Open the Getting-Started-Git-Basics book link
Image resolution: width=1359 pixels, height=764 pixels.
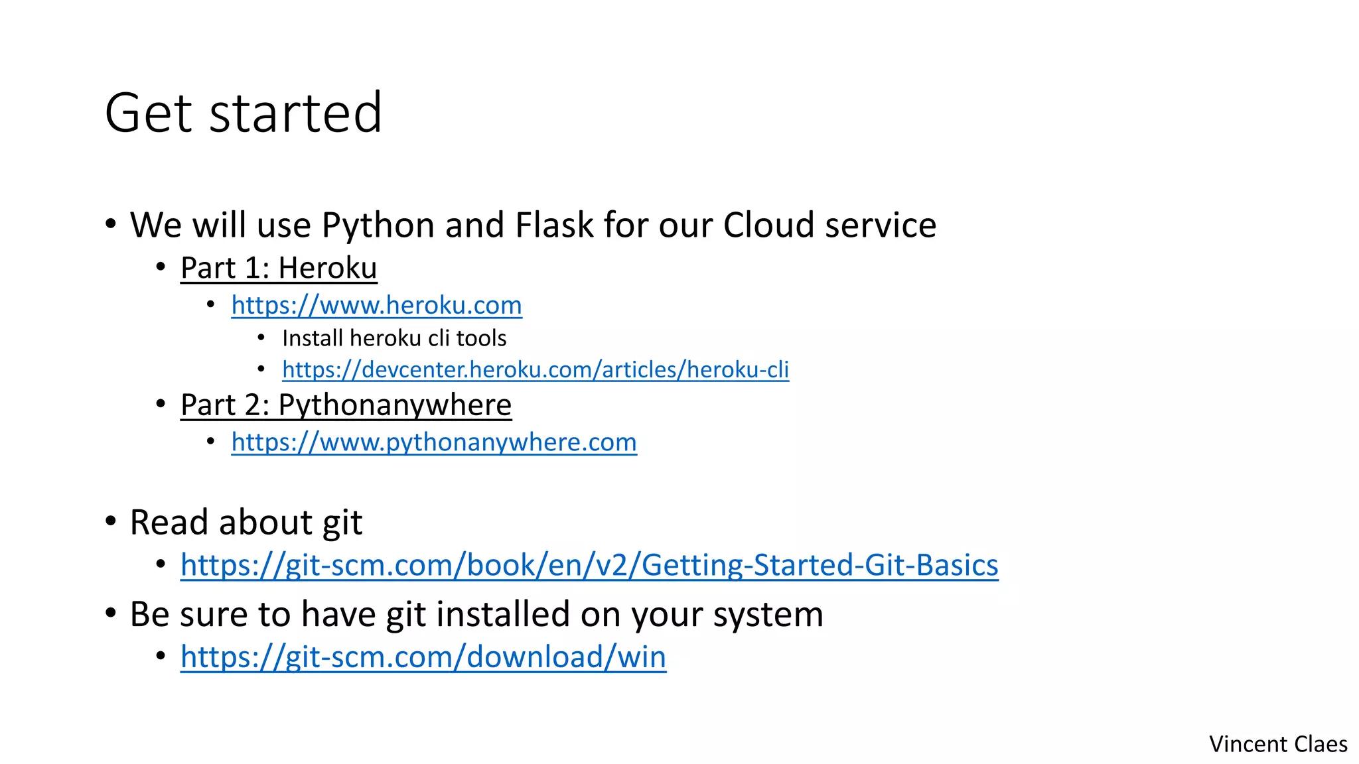589,565
